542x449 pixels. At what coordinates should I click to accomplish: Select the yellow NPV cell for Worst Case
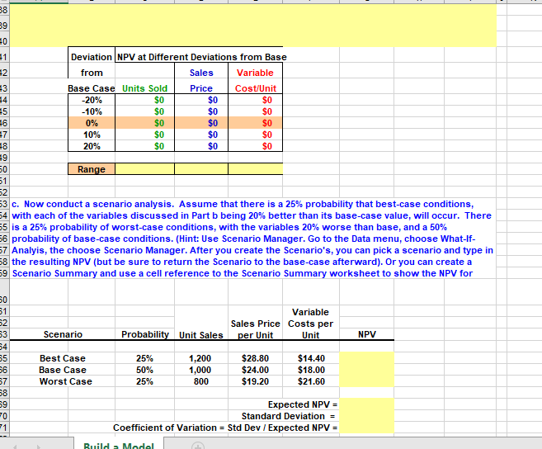[367, 381]
